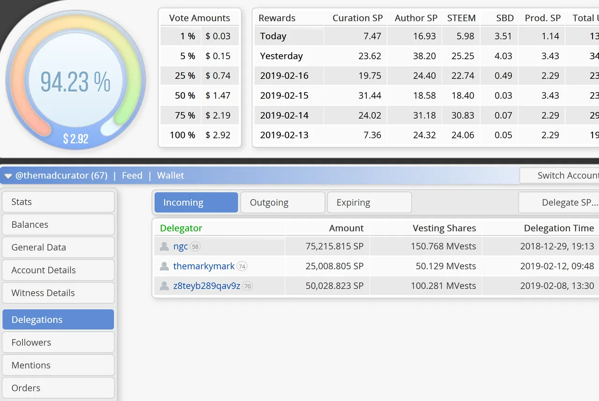Click the 2019-02-16 rewards row label

284,75
